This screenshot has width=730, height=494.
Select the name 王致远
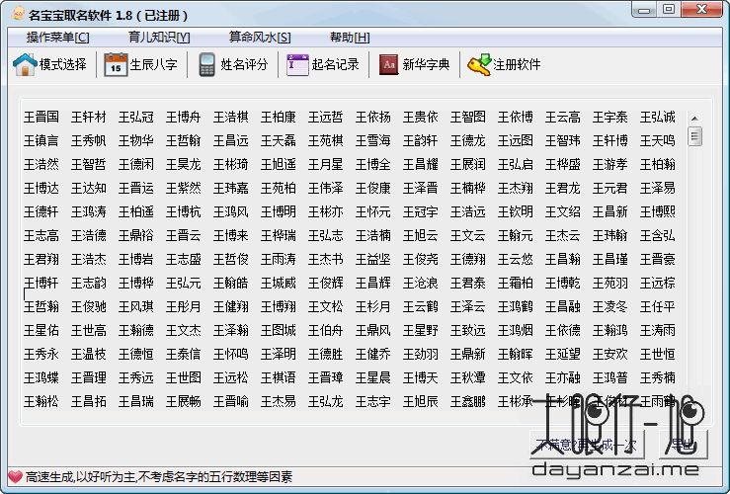468,330
